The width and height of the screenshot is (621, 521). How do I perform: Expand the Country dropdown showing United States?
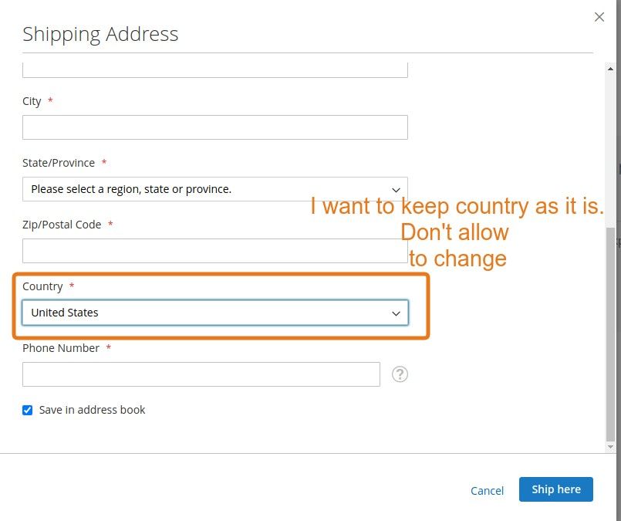214,313
